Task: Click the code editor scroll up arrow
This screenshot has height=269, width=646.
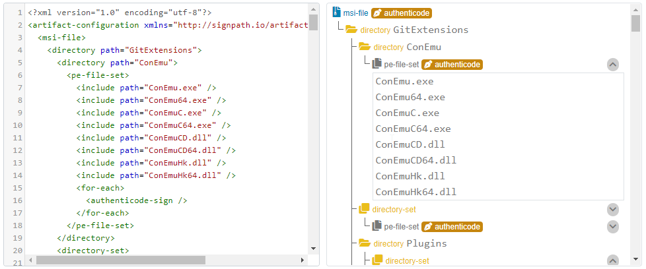Action: click(313, 9)
